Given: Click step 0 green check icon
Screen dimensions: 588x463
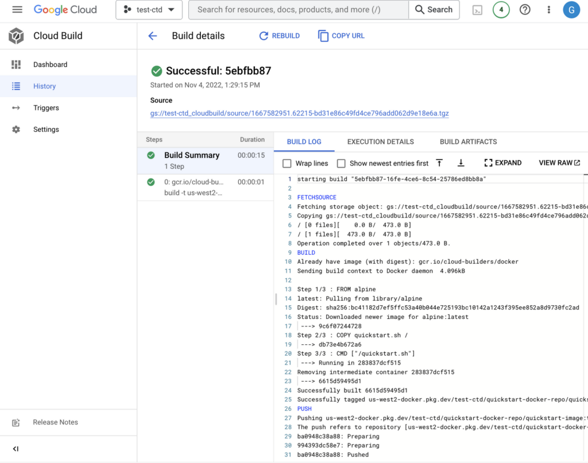Looking at the screenshot, I should click(x=151, y=182).
